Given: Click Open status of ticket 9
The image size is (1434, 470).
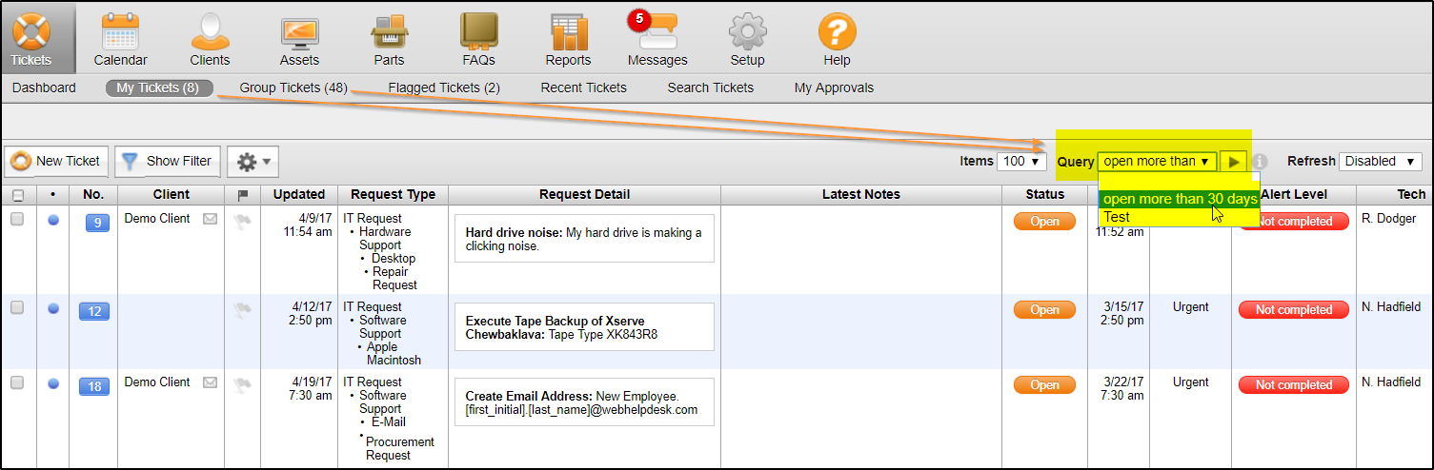Looking at the screenshot, I should pyautogui.click(x=1044, y=221).
